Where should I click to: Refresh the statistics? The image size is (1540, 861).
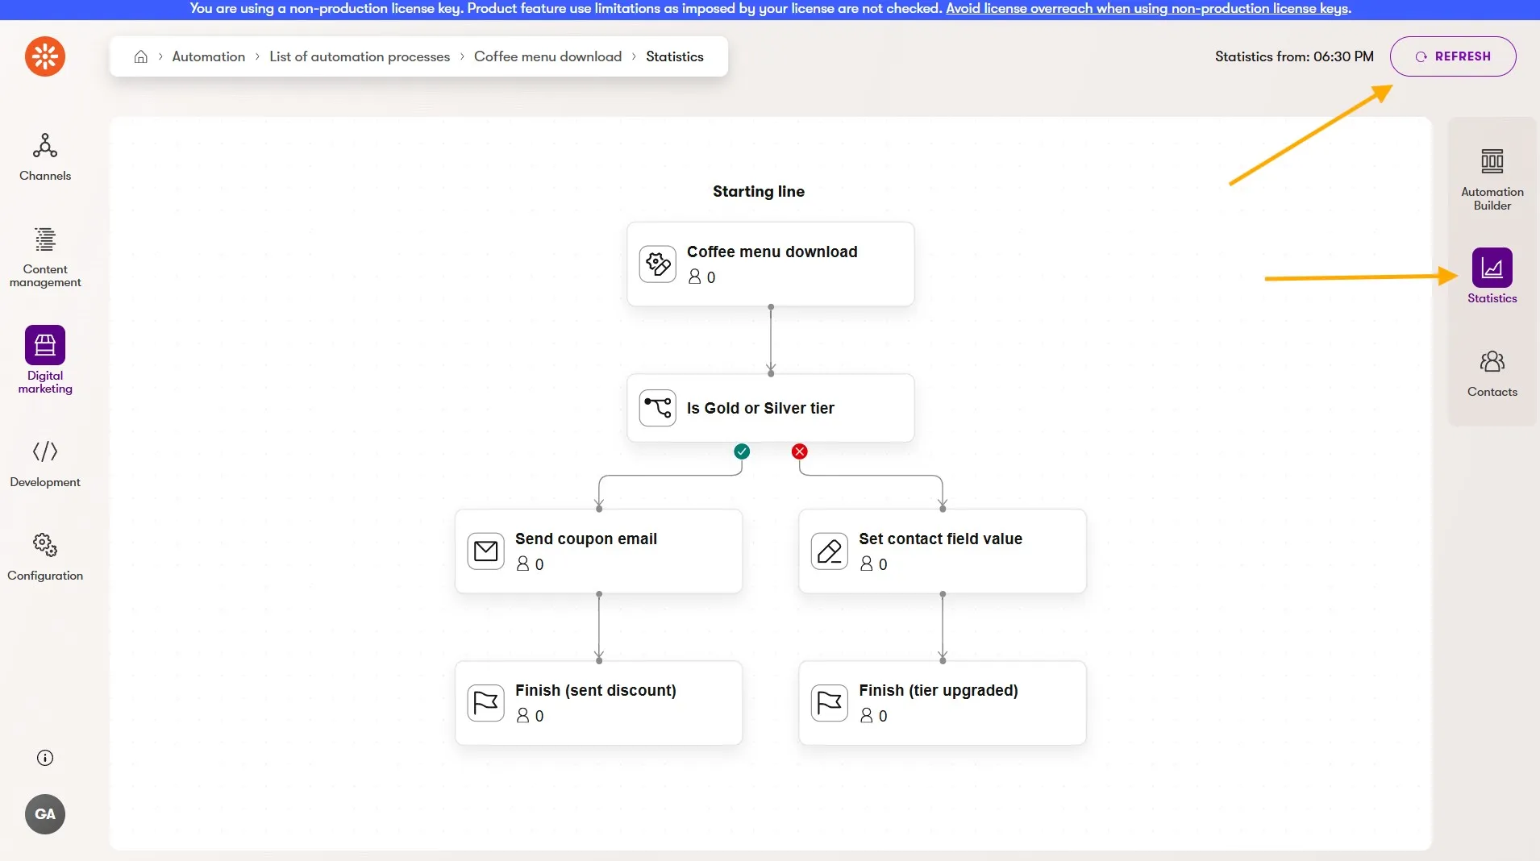point(1453,56)
